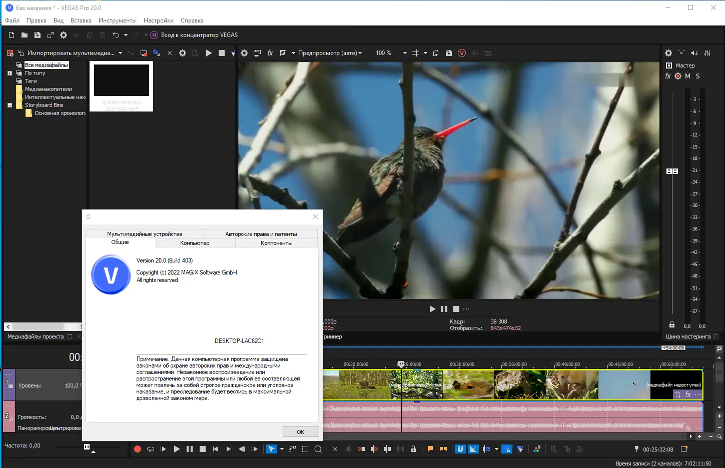Open the Предпросмотр (авто) quality dropdown
725x468 pixels.
click(330, 53)
